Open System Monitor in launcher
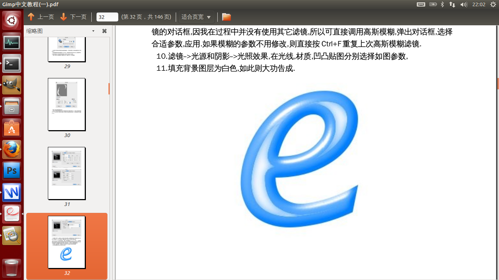Screen dimensions: 499x280 tap(12, 42)
